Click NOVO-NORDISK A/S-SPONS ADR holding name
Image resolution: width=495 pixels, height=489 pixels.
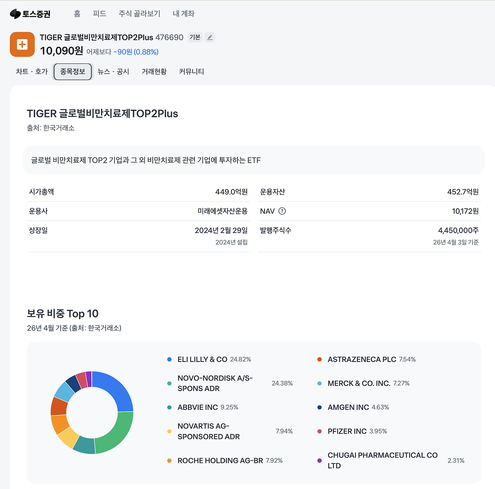pyautogui.click(x=215, y=383)
